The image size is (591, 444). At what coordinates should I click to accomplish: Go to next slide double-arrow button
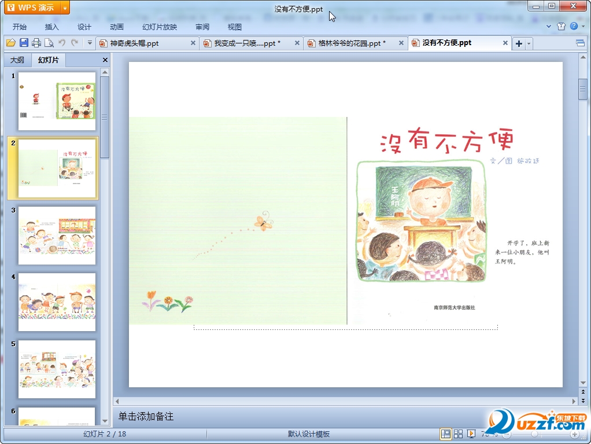click(x=583, y=401)
